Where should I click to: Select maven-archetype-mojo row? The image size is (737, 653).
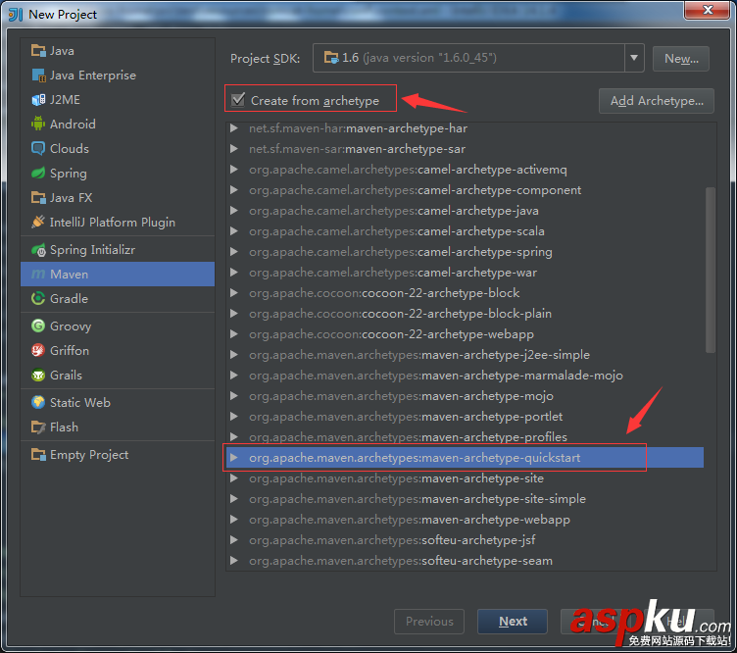tap(465, 396)
